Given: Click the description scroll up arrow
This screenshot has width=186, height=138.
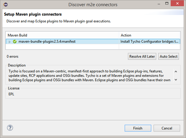Looking at the screenshot, I should click(176, 72).
